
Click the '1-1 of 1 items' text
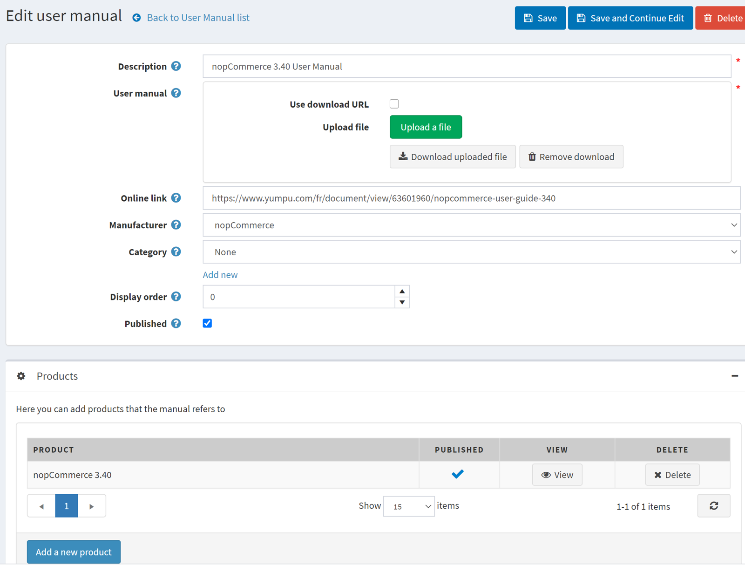[643, 506]
